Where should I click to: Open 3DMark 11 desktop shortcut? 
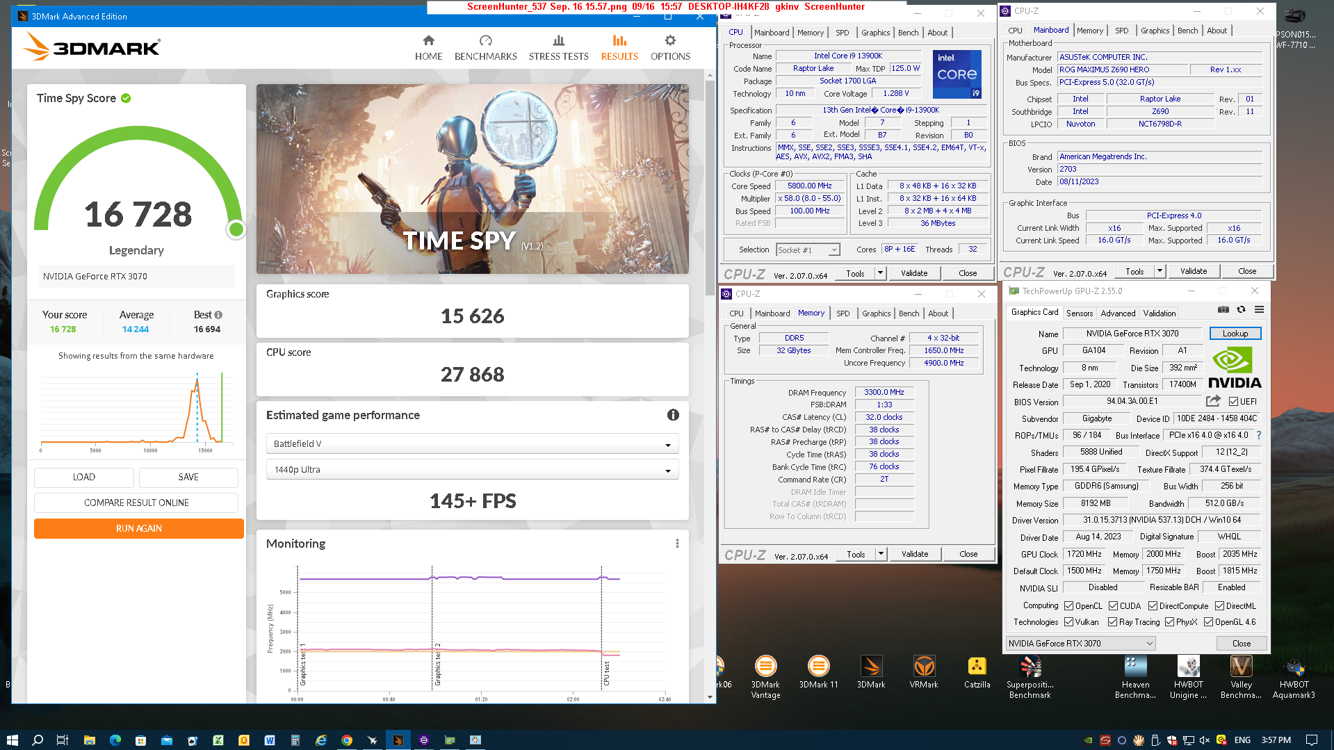click(x=818, y=672)
